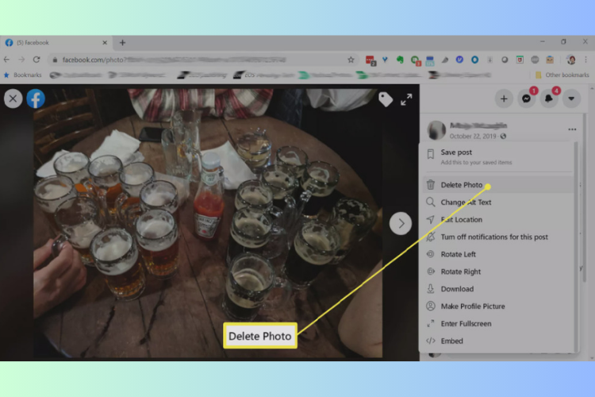Viewport: 595px width, 397px height.
Task: Click the browser back arrow
Action: point(6,60)
